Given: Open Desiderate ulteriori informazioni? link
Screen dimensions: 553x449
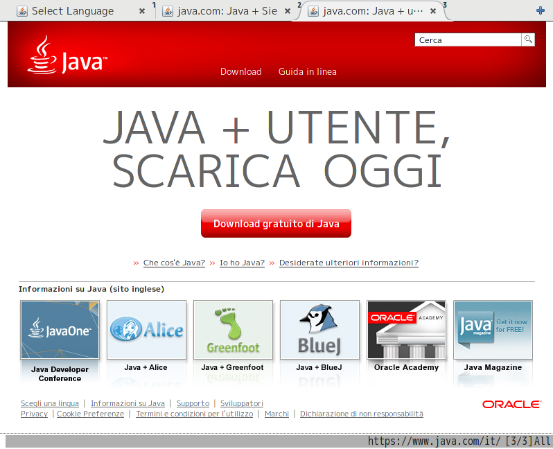Looking at the screenshot, I should pos(349,263).
